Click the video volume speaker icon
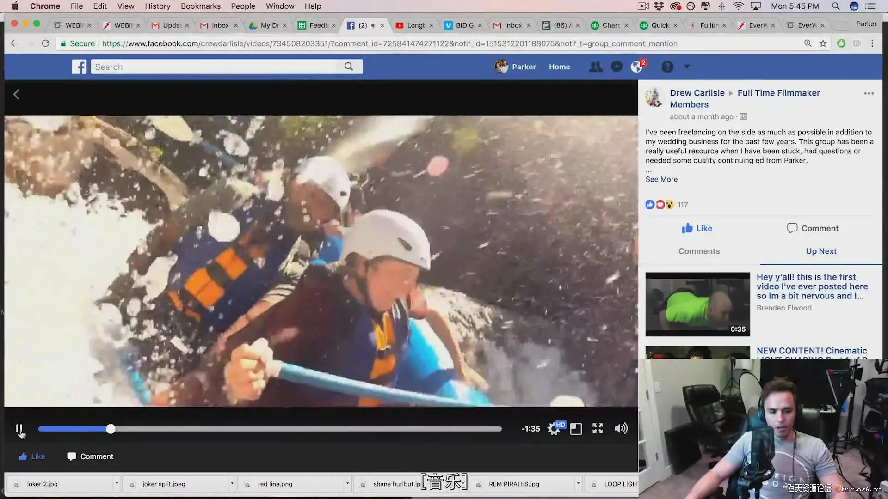The width and height of the screenshot is (888, 499). (x=621, y=429)
